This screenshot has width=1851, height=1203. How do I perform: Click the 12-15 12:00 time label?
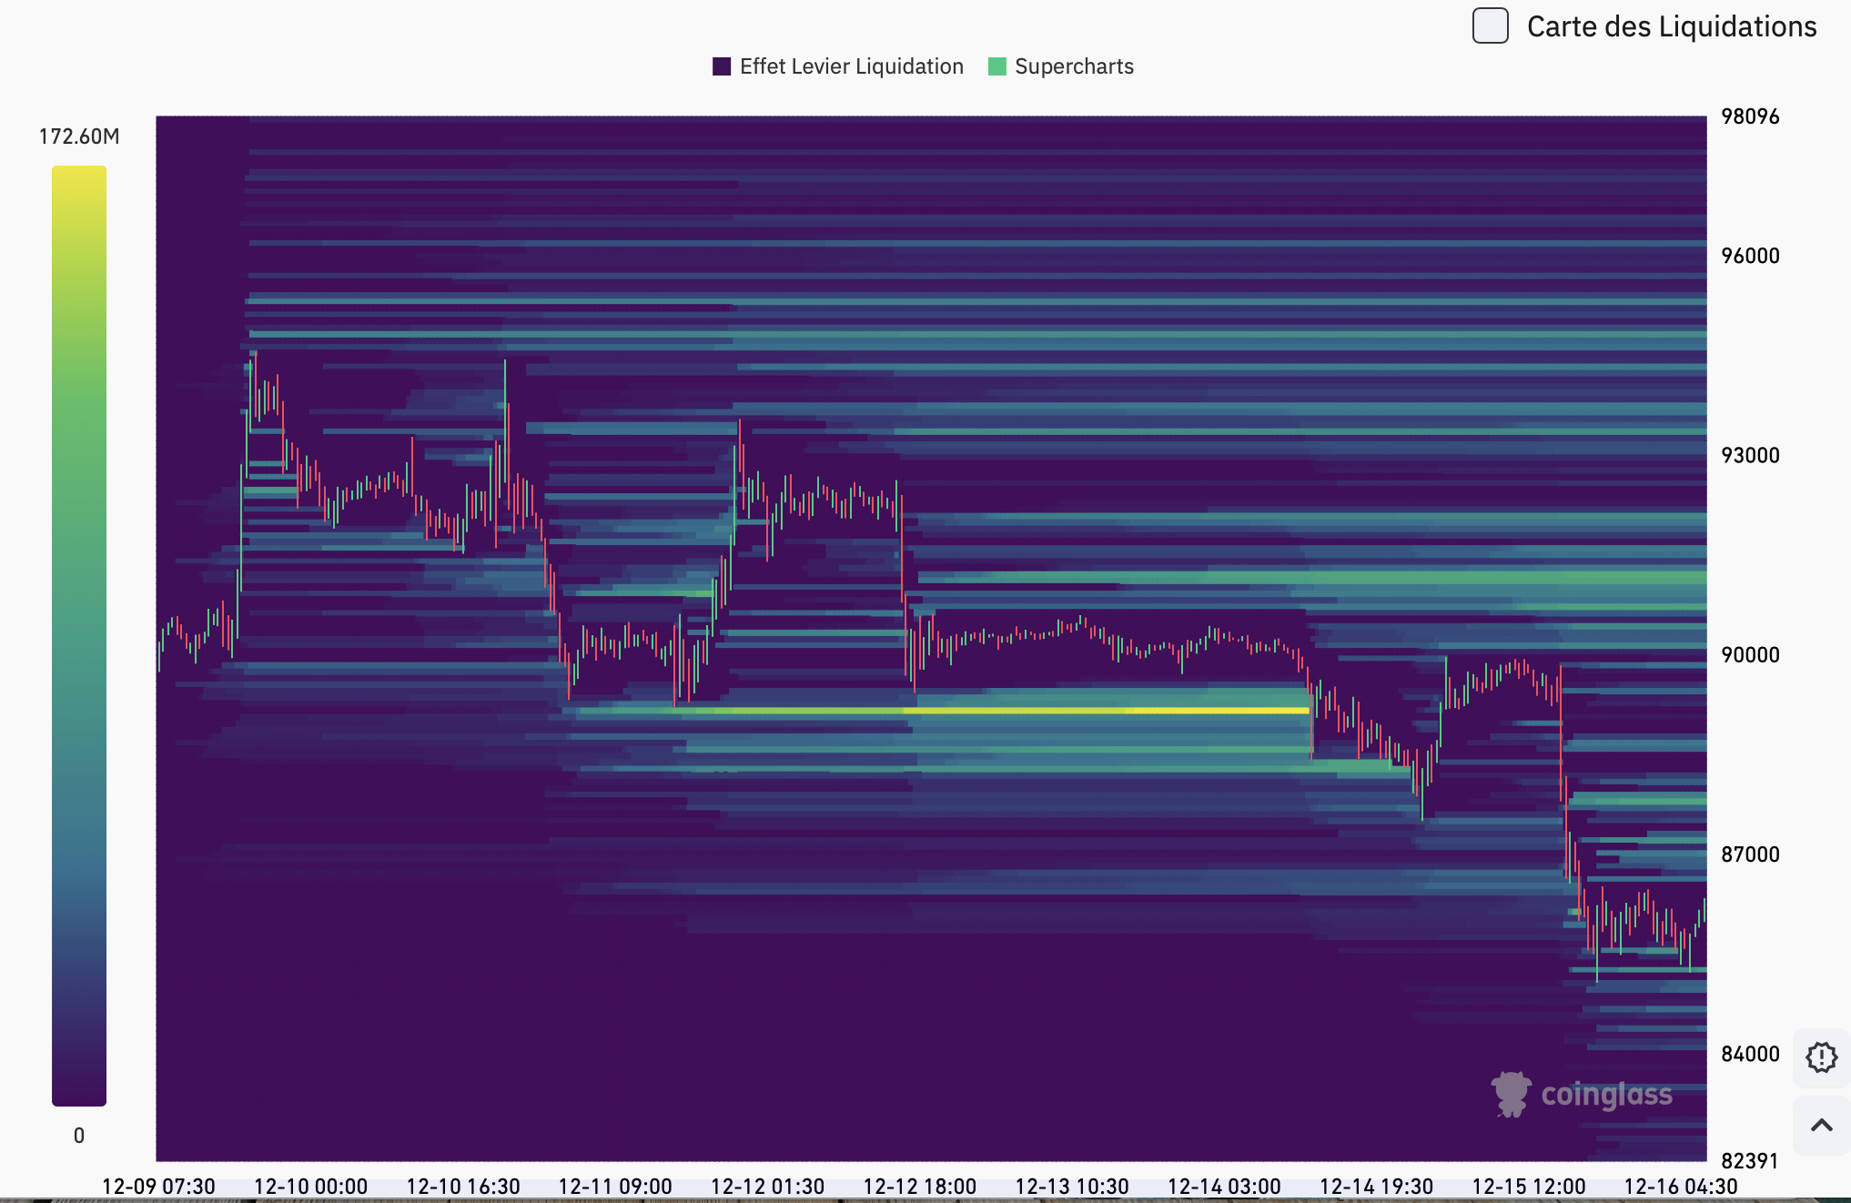[1529, 1187]
